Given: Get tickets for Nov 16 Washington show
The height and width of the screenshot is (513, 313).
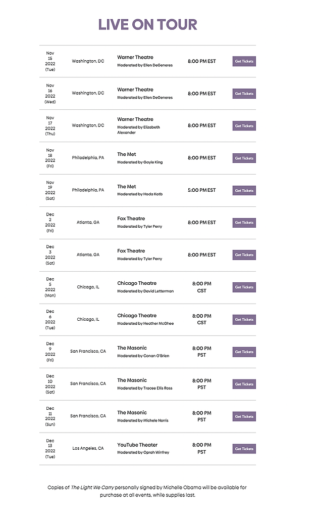Looking at the screenshot, I should tap(244, 94).
